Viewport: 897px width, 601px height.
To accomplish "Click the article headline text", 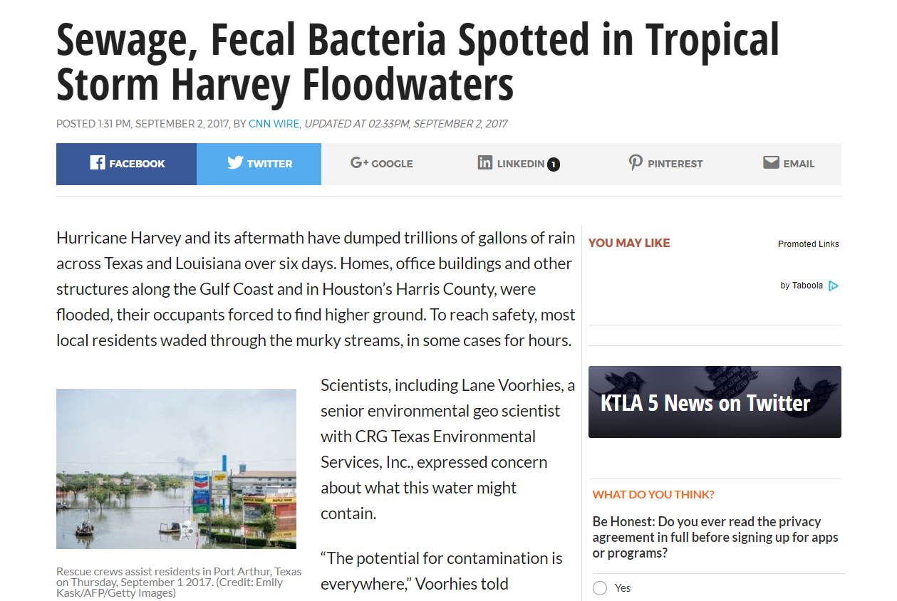I will pyautogui.click(x=418, y=63).
